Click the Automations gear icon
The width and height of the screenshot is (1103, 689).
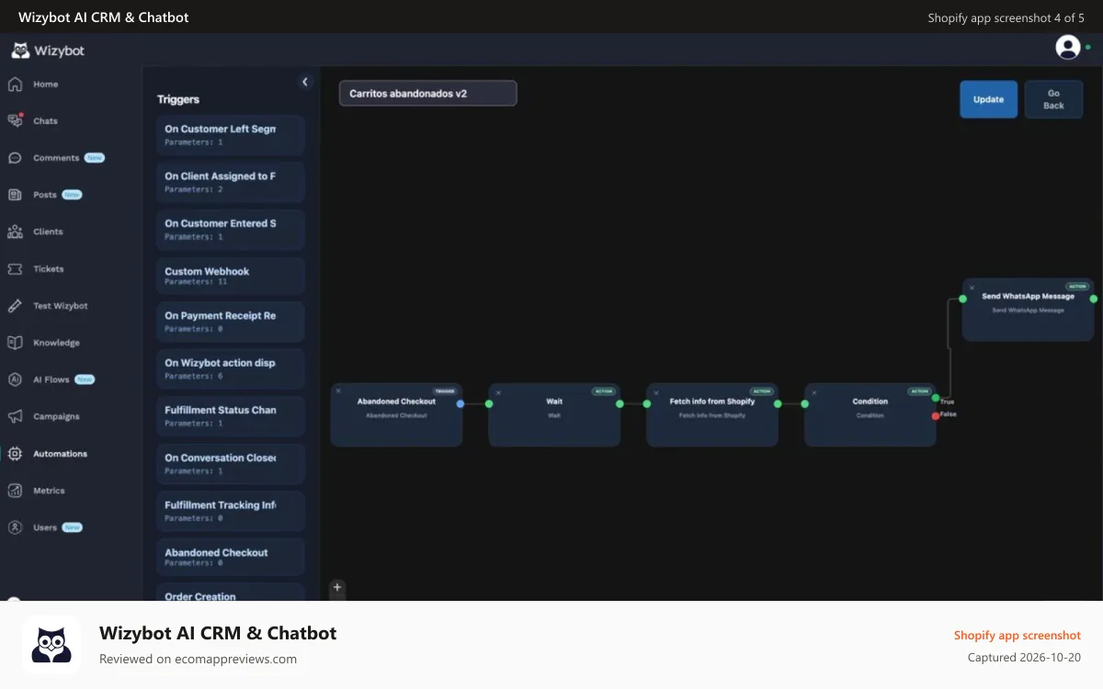tap(15, 454)
